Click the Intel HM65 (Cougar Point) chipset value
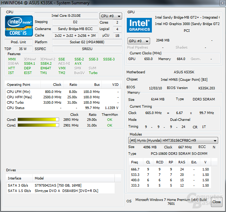Image resolution: width=226 pixels, height=212 pixels. point(184,79)
